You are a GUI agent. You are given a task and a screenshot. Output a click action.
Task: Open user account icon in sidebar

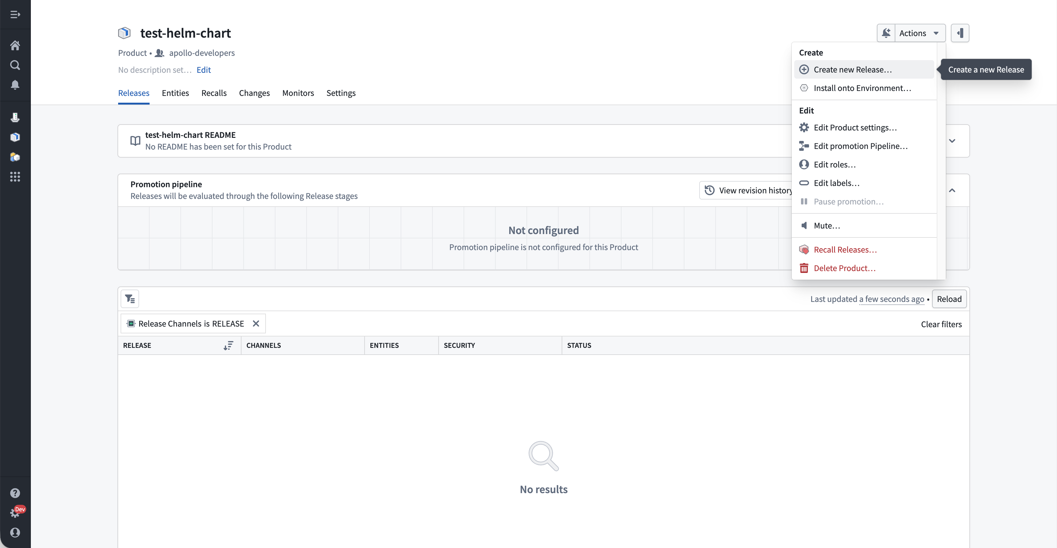pos(15,532)
